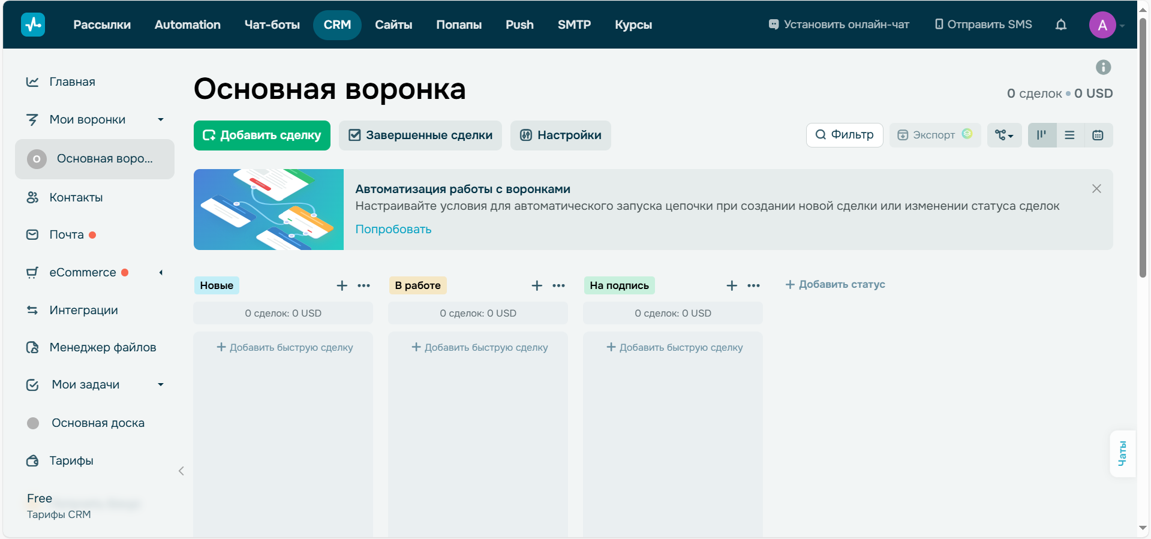
Task: Collapse the Мои воронки section
Action: click(x=161, y=119)
